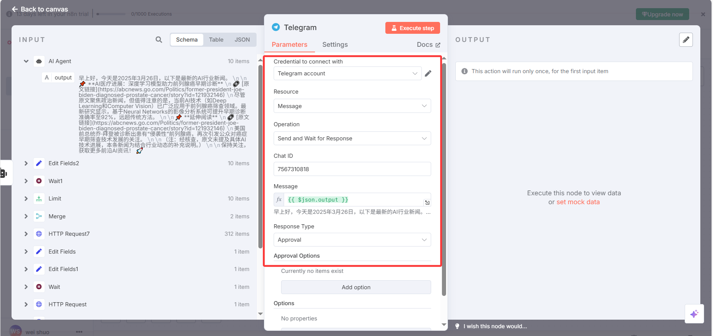
Task: Click the string type icon beside output
Action: pos(47,78)
